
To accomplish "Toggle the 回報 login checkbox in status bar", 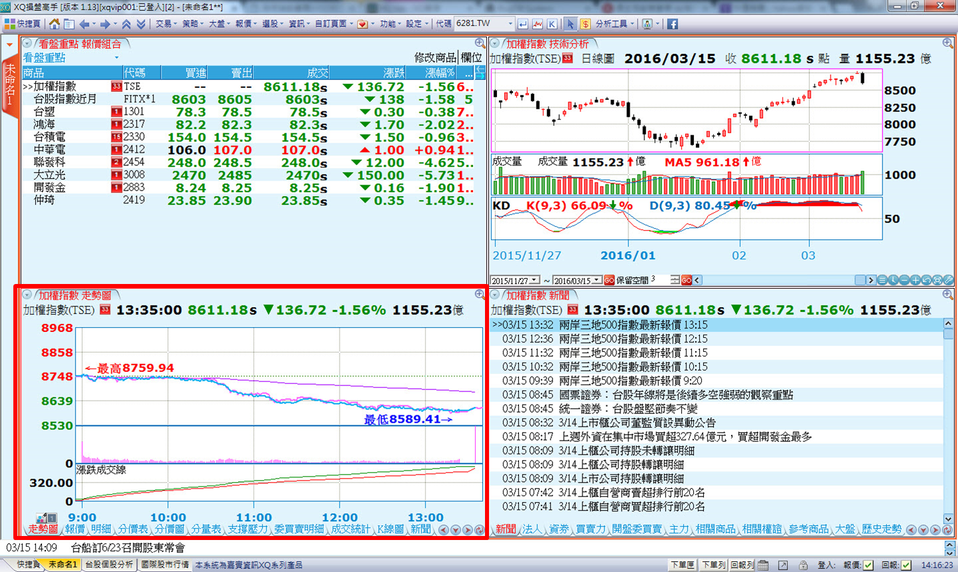I will coord(906,565).
